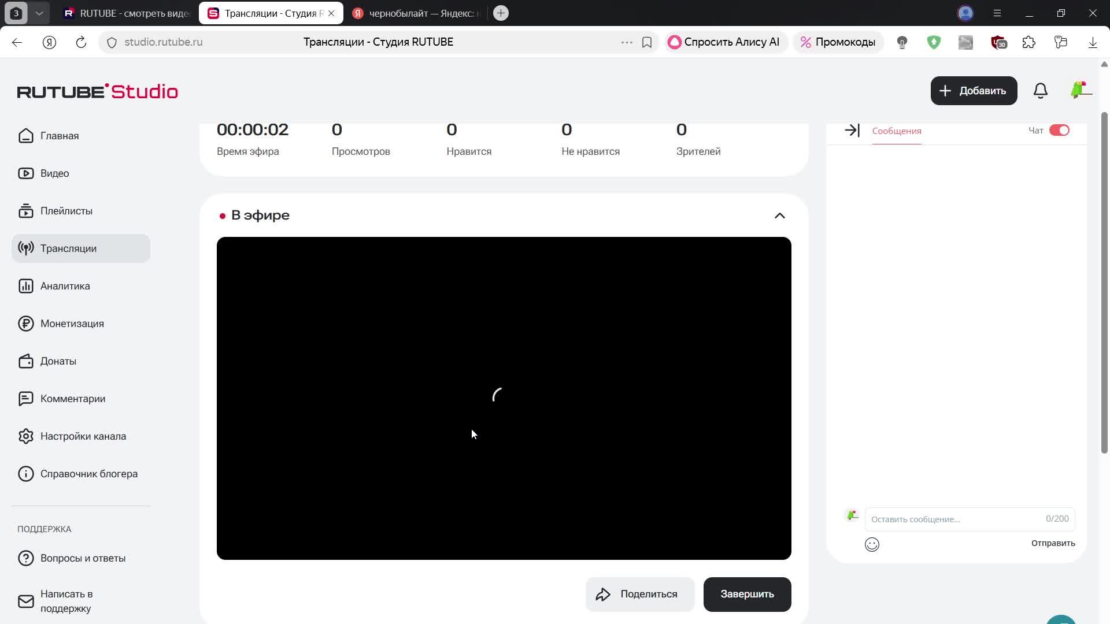Open notifications bell icon
This screenshot has width=1110, height=624.
[x=1040, y=91]
